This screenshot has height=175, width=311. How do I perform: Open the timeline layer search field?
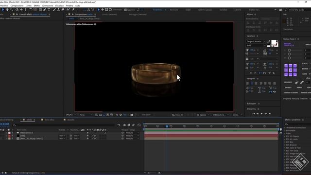point(64,125)
